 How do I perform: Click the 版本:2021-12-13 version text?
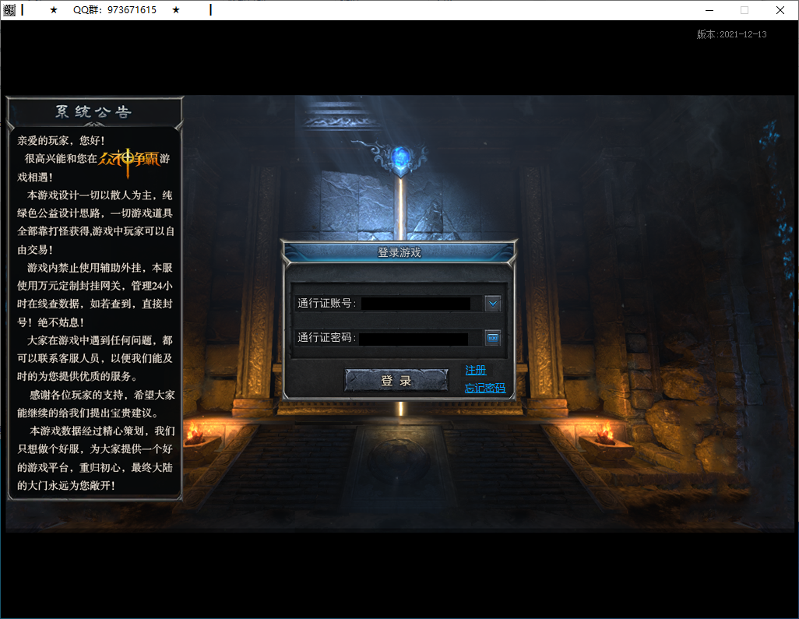732,34
